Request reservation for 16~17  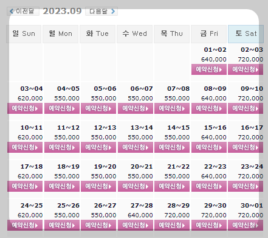(x=246, y=147)
